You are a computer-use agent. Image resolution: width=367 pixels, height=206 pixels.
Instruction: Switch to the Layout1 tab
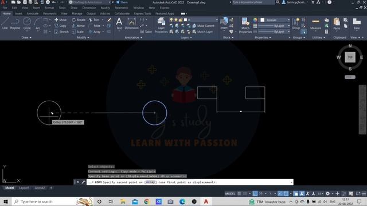[x=24, y=188]
